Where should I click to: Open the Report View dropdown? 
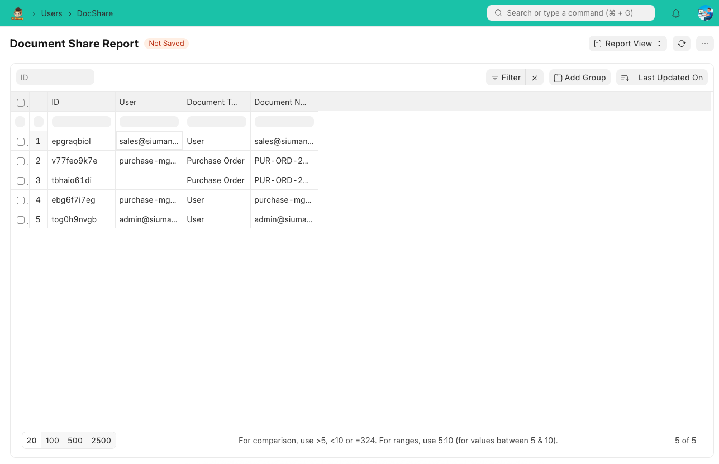click(628, 44)
